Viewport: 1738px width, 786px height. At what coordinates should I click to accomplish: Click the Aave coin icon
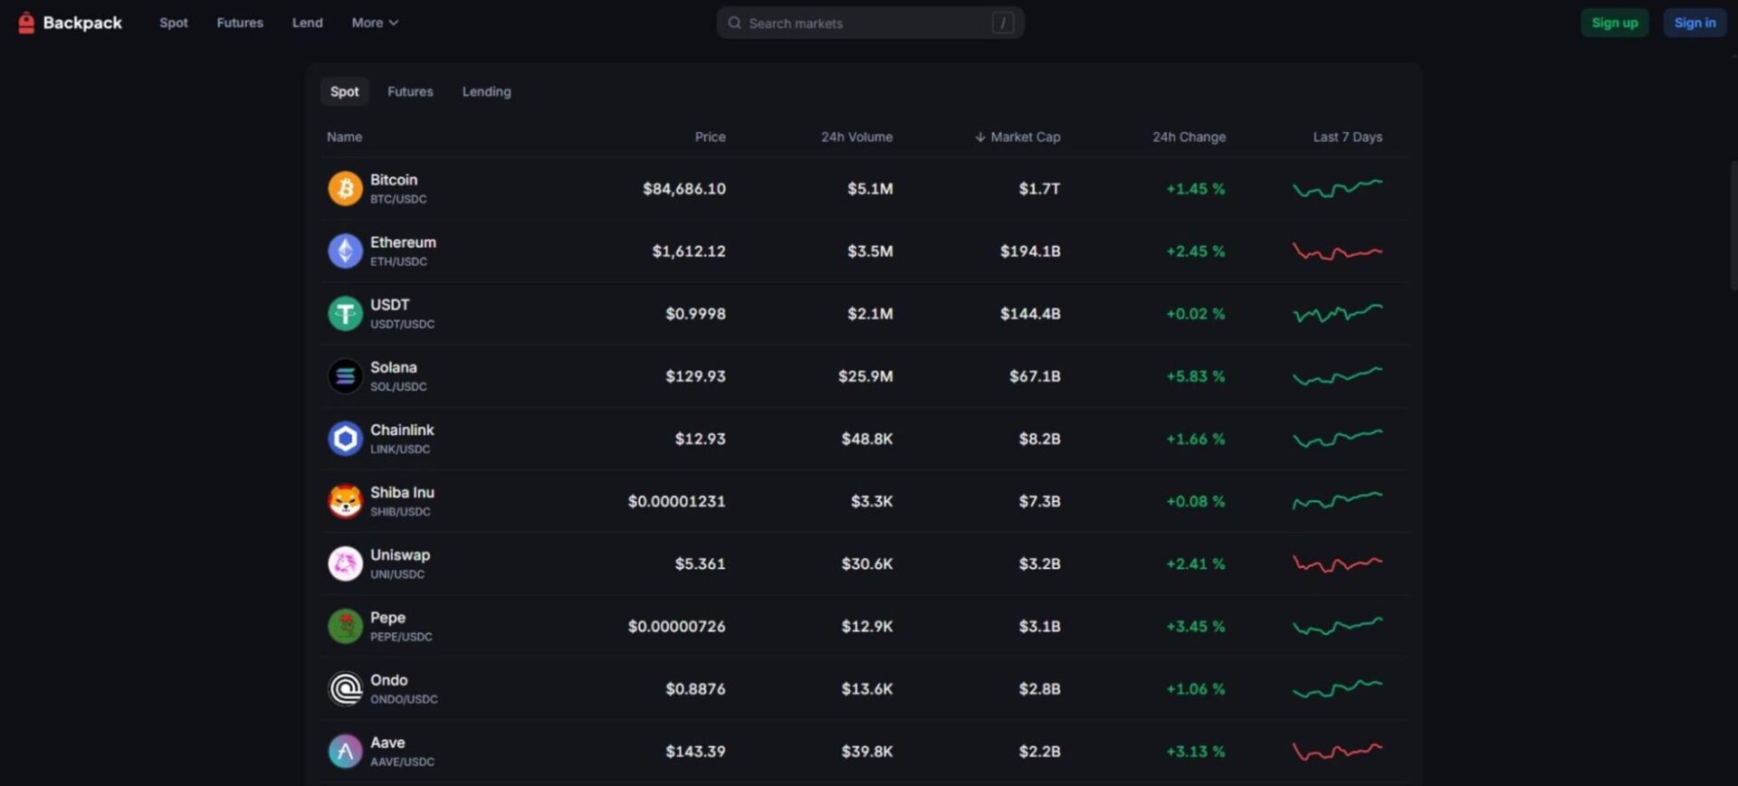point(345,751)
